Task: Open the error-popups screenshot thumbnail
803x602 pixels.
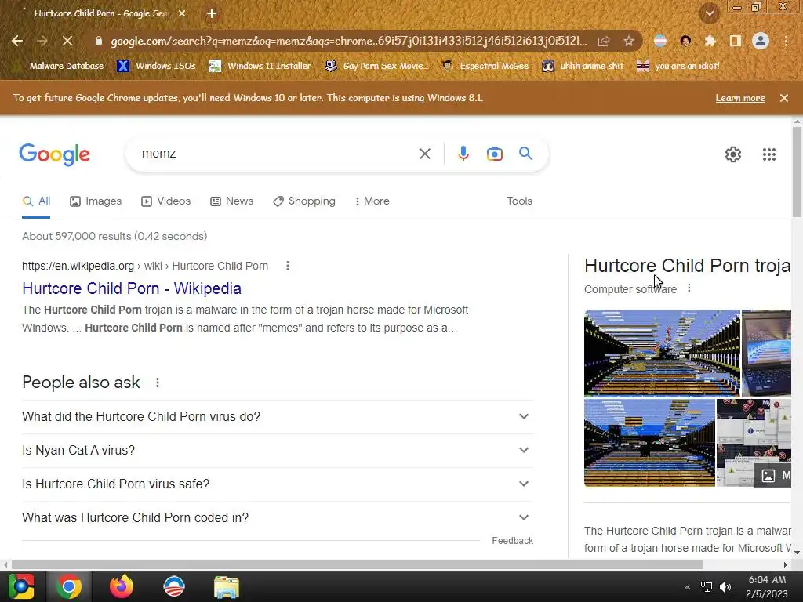Action: [x=754, y=443]
